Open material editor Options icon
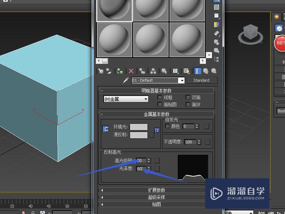 [x=217, y=42]
